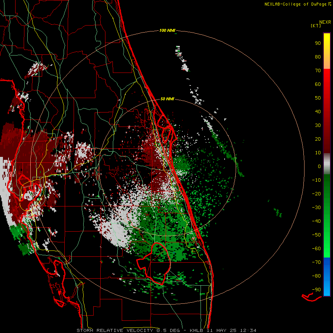The height and width of the screenshot is (333, 333).
Task: Click the NEXR label above color bar
Action: [325, 22]
